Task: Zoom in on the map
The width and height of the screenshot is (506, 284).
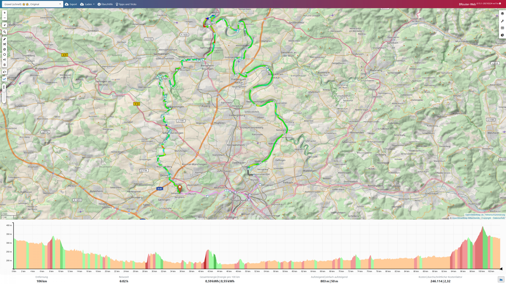Action: [x=4, y=13]
